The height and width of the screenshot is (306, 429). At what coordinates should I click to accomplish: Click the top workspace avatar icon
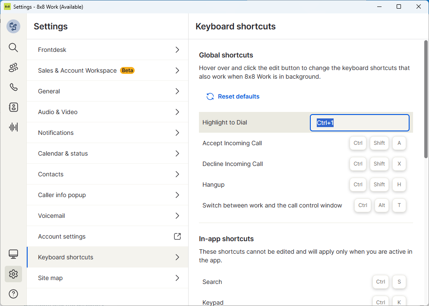(x=13, y=26)
